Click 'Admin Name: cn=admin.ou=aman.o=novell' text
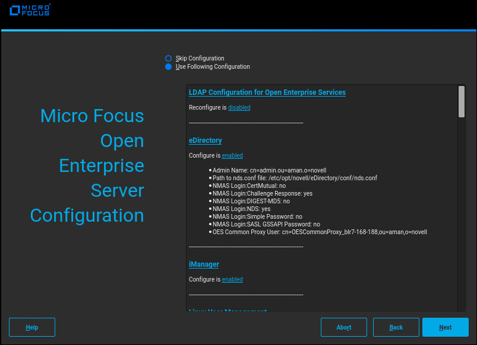 pyautogui.click(x=269, y=170)
